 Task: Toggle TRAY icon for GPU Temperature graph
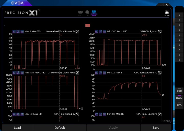(x=105, y=73)
